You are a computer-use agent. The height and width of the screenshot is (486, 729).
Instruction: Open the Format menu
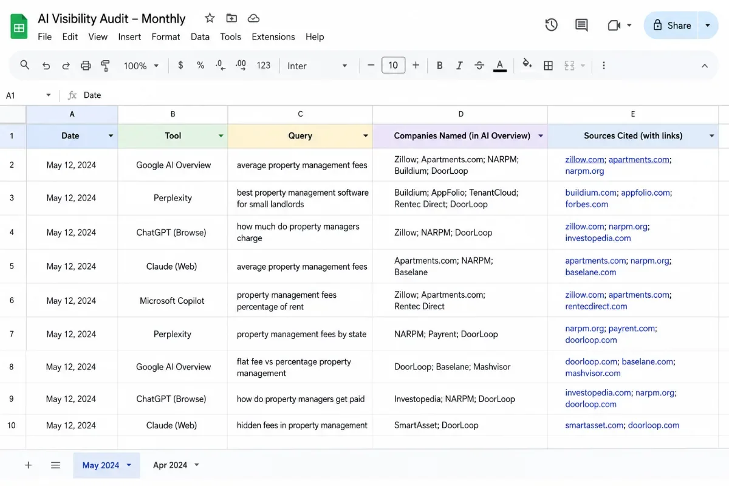click(x=166, y=36)
